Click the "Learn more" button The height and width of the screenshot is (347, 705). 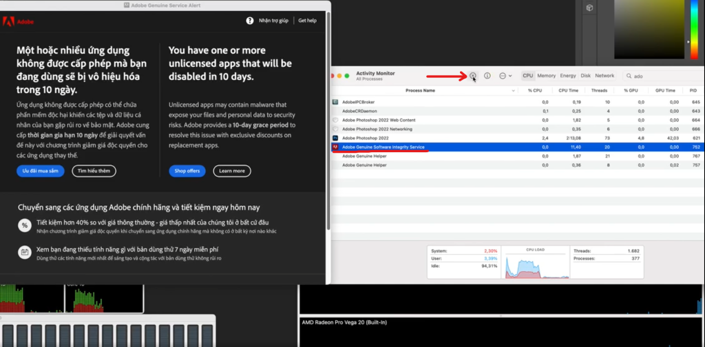coord(232,171)
